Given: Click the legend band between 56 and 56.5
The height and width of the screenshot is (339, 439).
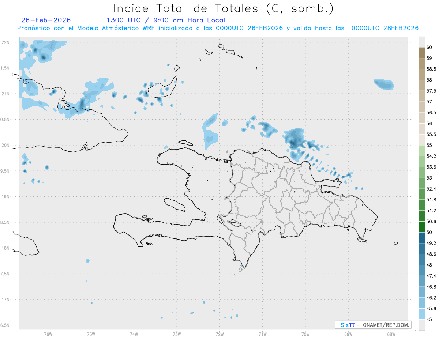Looking at the screenshot, I should click(x=422, y=118).
